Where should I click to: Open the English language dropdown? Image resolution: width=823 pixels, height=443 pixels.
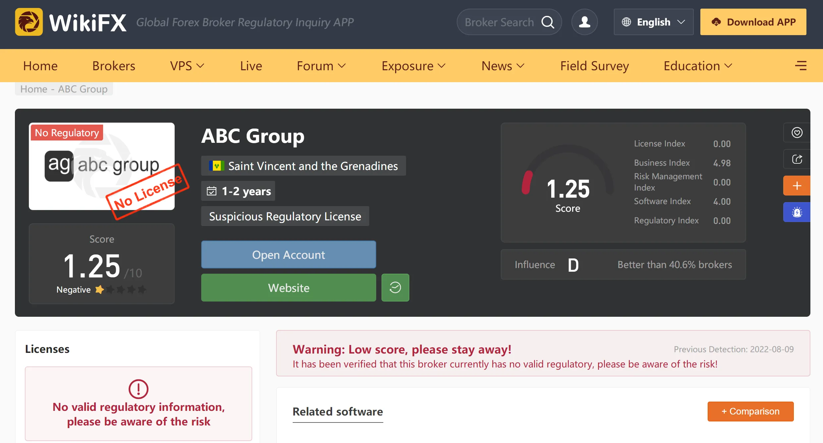(653, 22)
